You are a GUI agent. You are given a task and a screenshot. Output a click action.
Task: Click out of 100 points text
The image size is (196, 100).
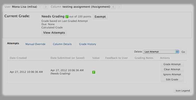(80, 16)
